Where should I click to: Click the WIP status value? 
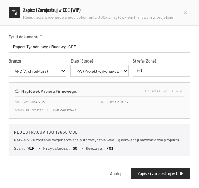(x=31, y=148)
